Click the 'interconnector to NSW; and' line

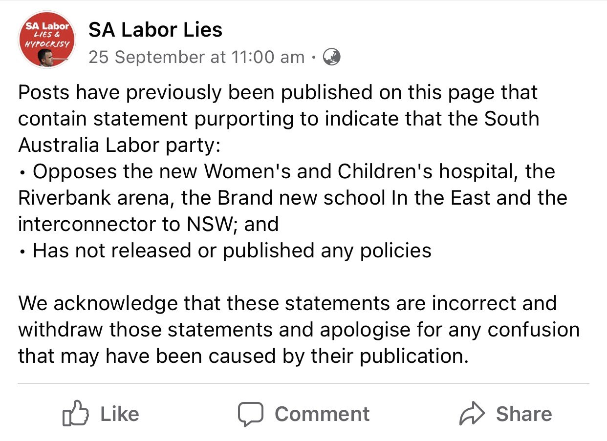pos(148,225)
